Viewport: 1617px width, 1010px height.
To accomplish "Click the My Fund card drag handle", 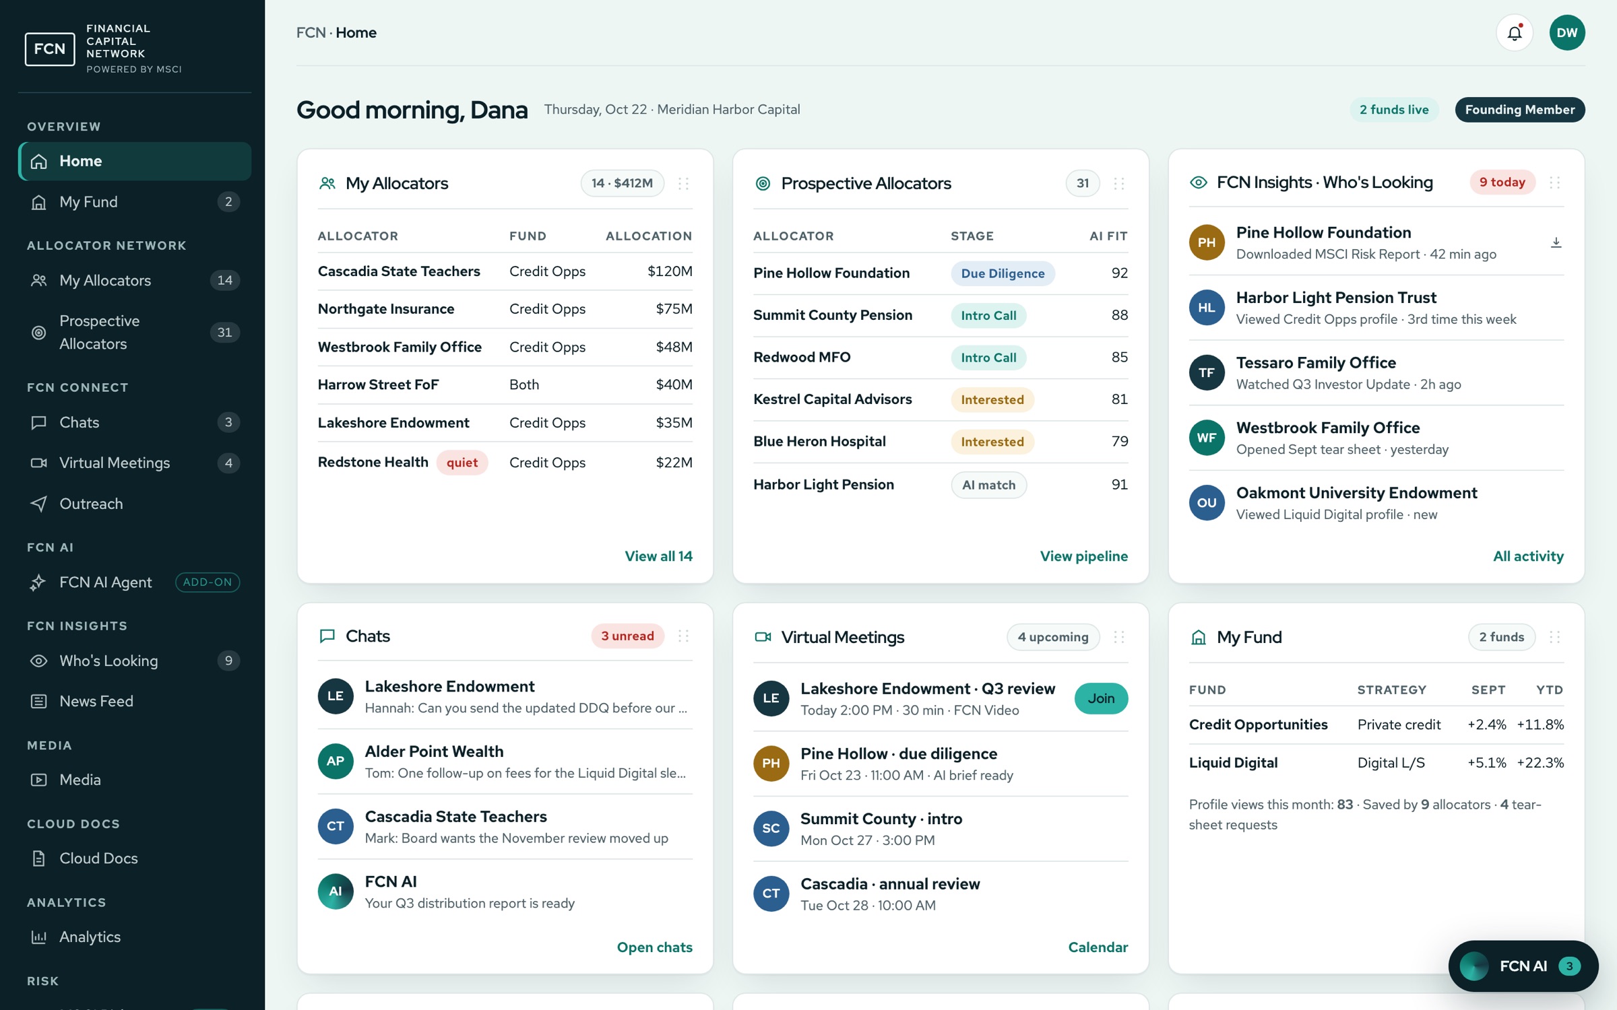I will pos(1554,637).
